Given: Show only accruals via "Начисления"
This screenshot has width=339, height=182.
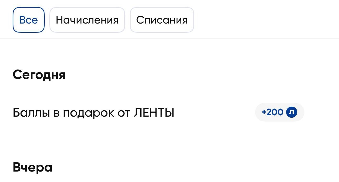Looking at the screenshot, I should 87,20.
